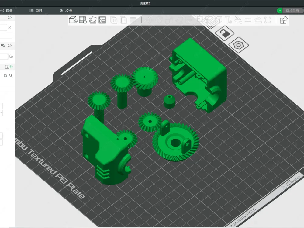Image resolution: width=304 pixels, height=228 pixels.
Task: Click Split to parts icon
Action: coord(123,20)
